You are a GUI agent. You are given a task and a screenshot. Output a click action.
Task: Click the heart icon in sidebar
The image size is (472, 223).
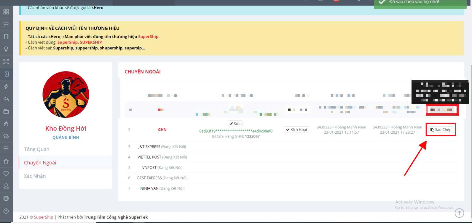pos(6,174)
